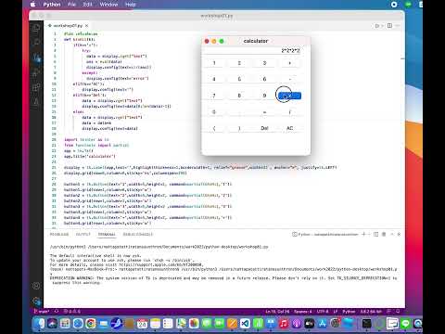Click the calculator button 9
Viewport: 445px width, 334px height.
point(264,96)
